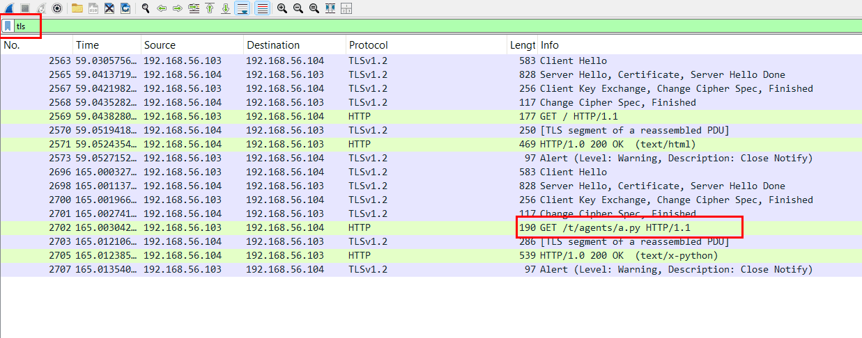
Task: Open the display filter bookmark menu
Action: 8,26
